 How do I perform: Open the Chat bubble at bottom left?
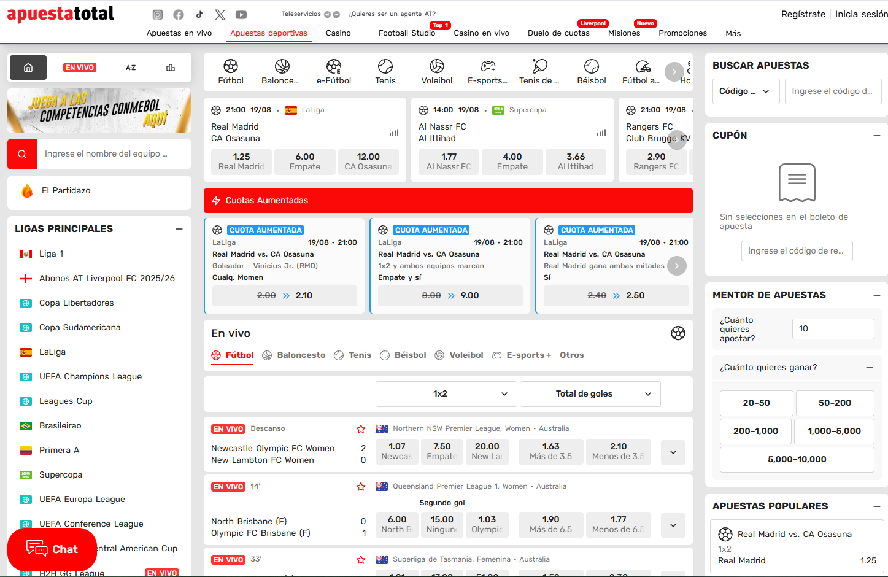[52, 549]
